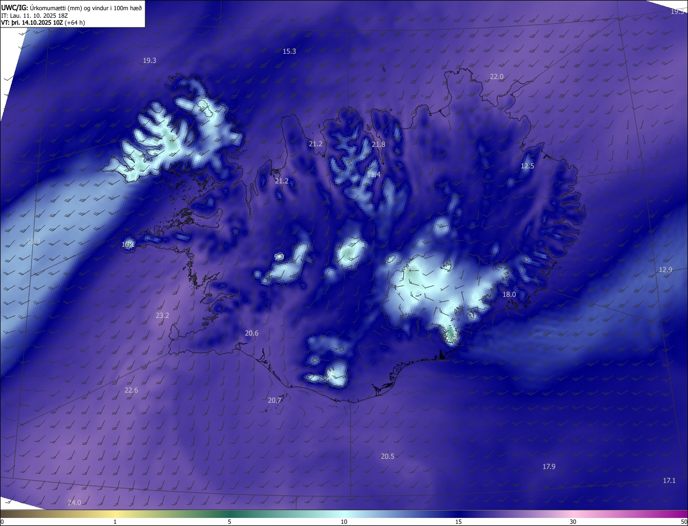688x526 pixels.
Task: Click the '30' tick on the color scale
Action: coord(573,522)
